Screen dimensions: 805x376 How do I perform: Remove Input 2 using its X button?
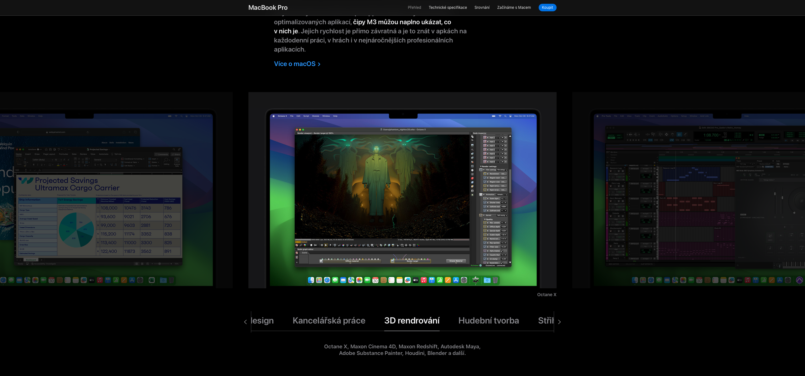tap(502, 138)
